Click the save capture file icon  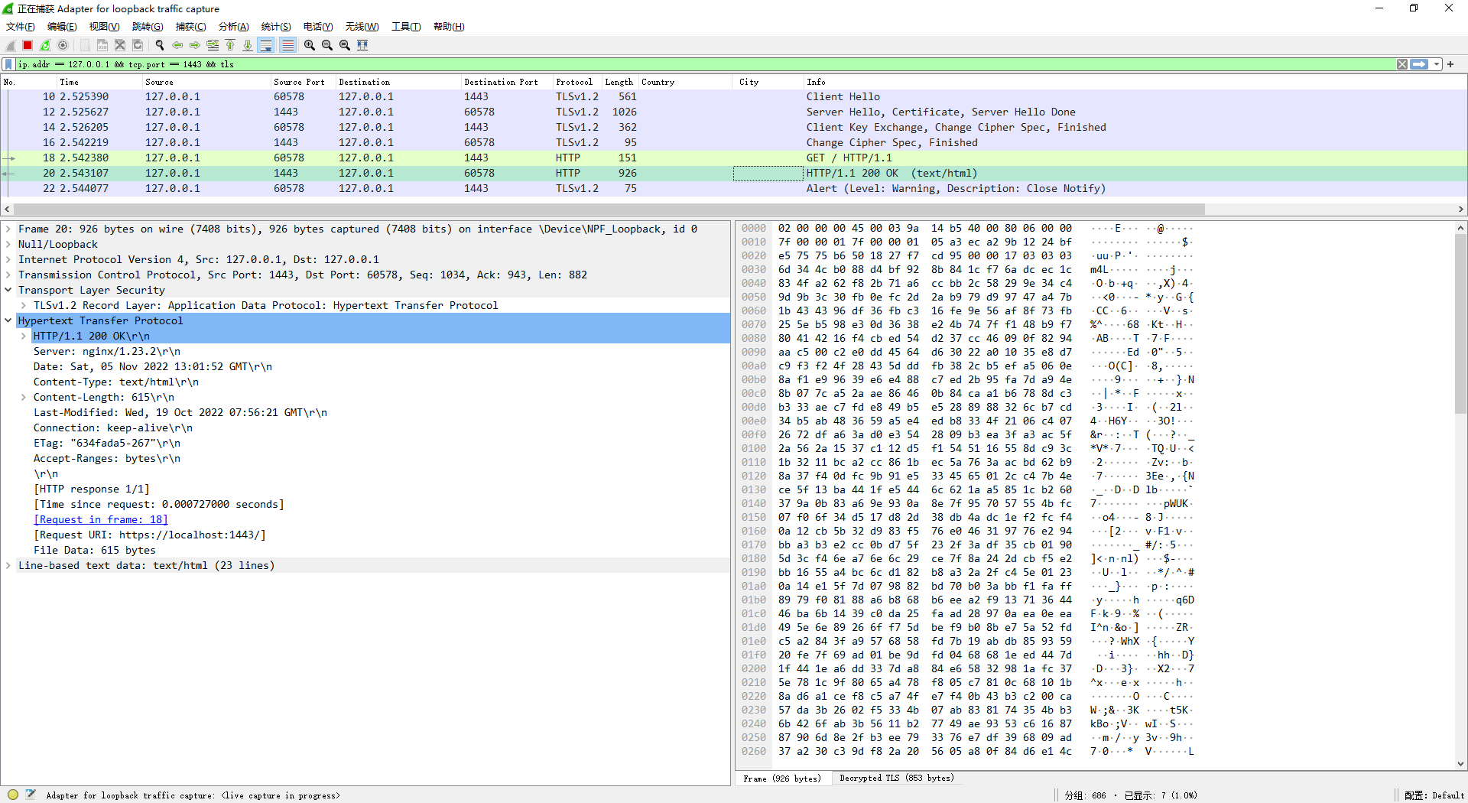pos(102,45)
